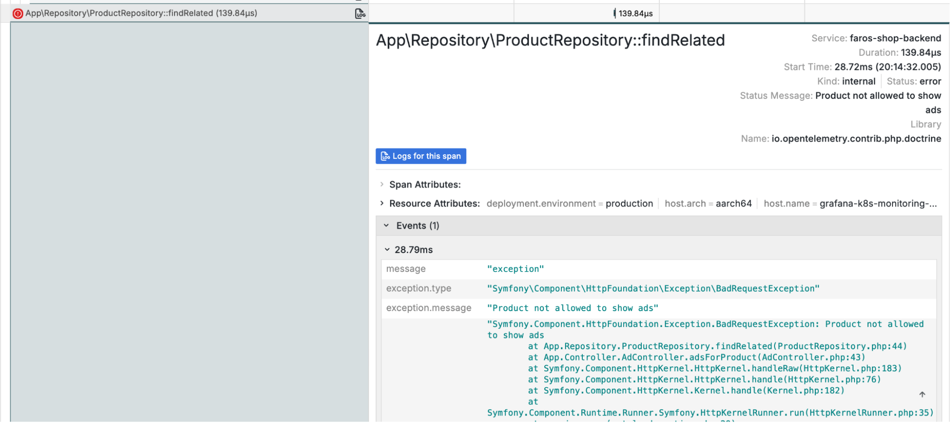Click the host.arch = aarch64 attribute
Screen dimensions: 951x424
point(708,204)
